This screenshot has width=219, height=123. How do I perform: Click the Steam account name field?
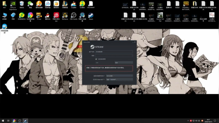pyautogui.click(x=114, y=52)
